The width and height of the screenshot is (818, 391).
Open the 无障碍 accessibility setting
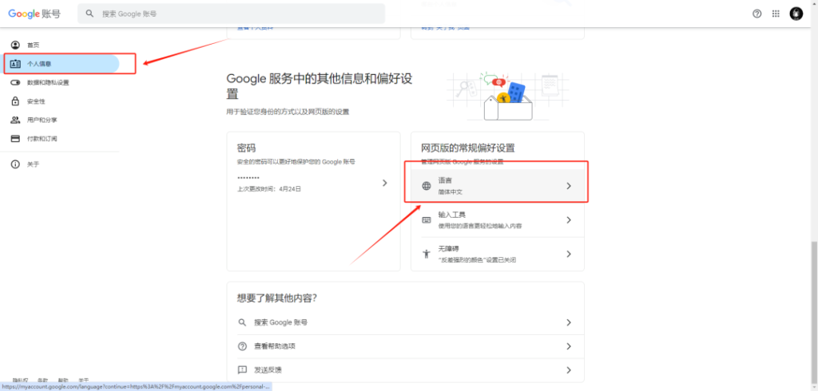[497, 254]
